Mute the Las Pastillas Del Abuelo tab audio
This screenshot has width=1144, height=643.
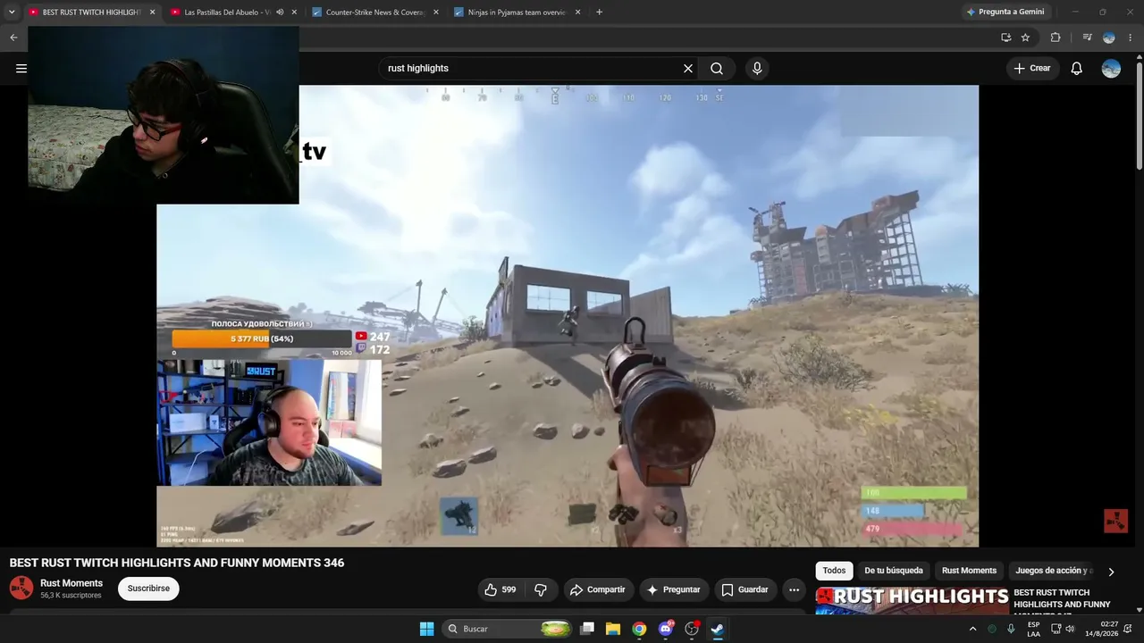280,13
